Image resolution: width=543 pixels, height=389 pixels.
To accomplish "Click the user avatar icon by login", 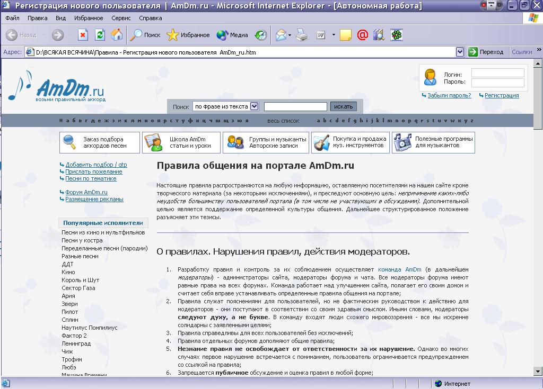I will (x=430, y=77).
